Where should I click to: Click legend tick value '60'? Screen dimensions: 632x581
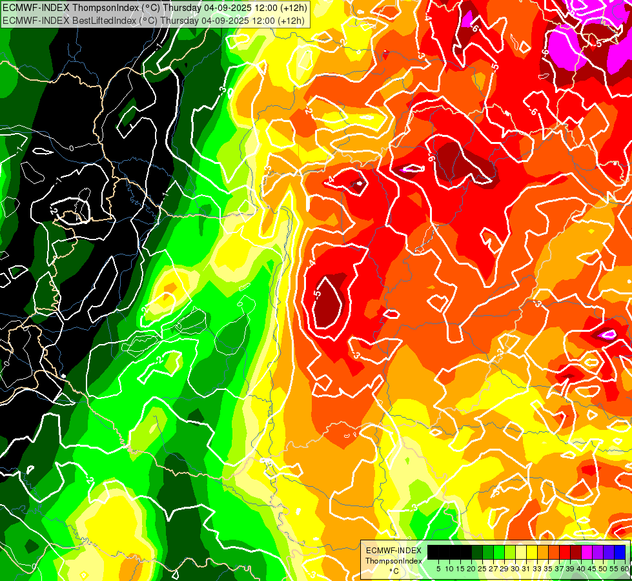pos(625,569)
